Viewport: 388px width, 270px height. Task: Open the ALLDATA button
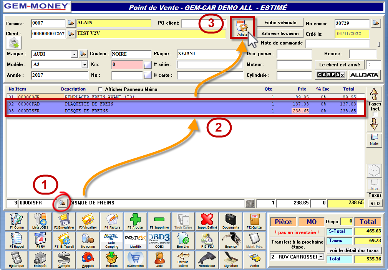[364, 75]
